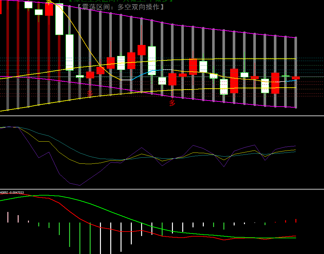Click the green doji cross candle near right edge
324x254 pixels.
pos(285,76)
